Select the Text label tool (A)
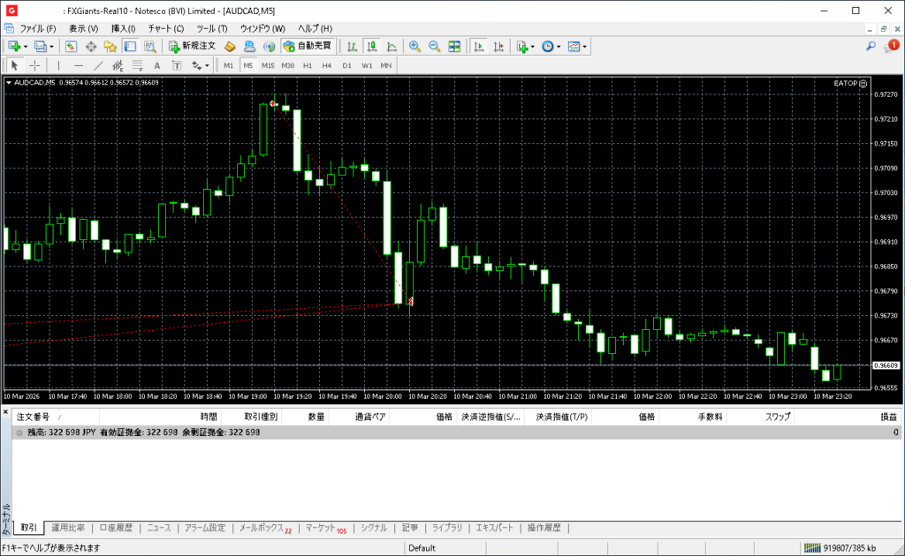Image resolution: width=905 pixels, height=556 pixels. click(157, 65)
